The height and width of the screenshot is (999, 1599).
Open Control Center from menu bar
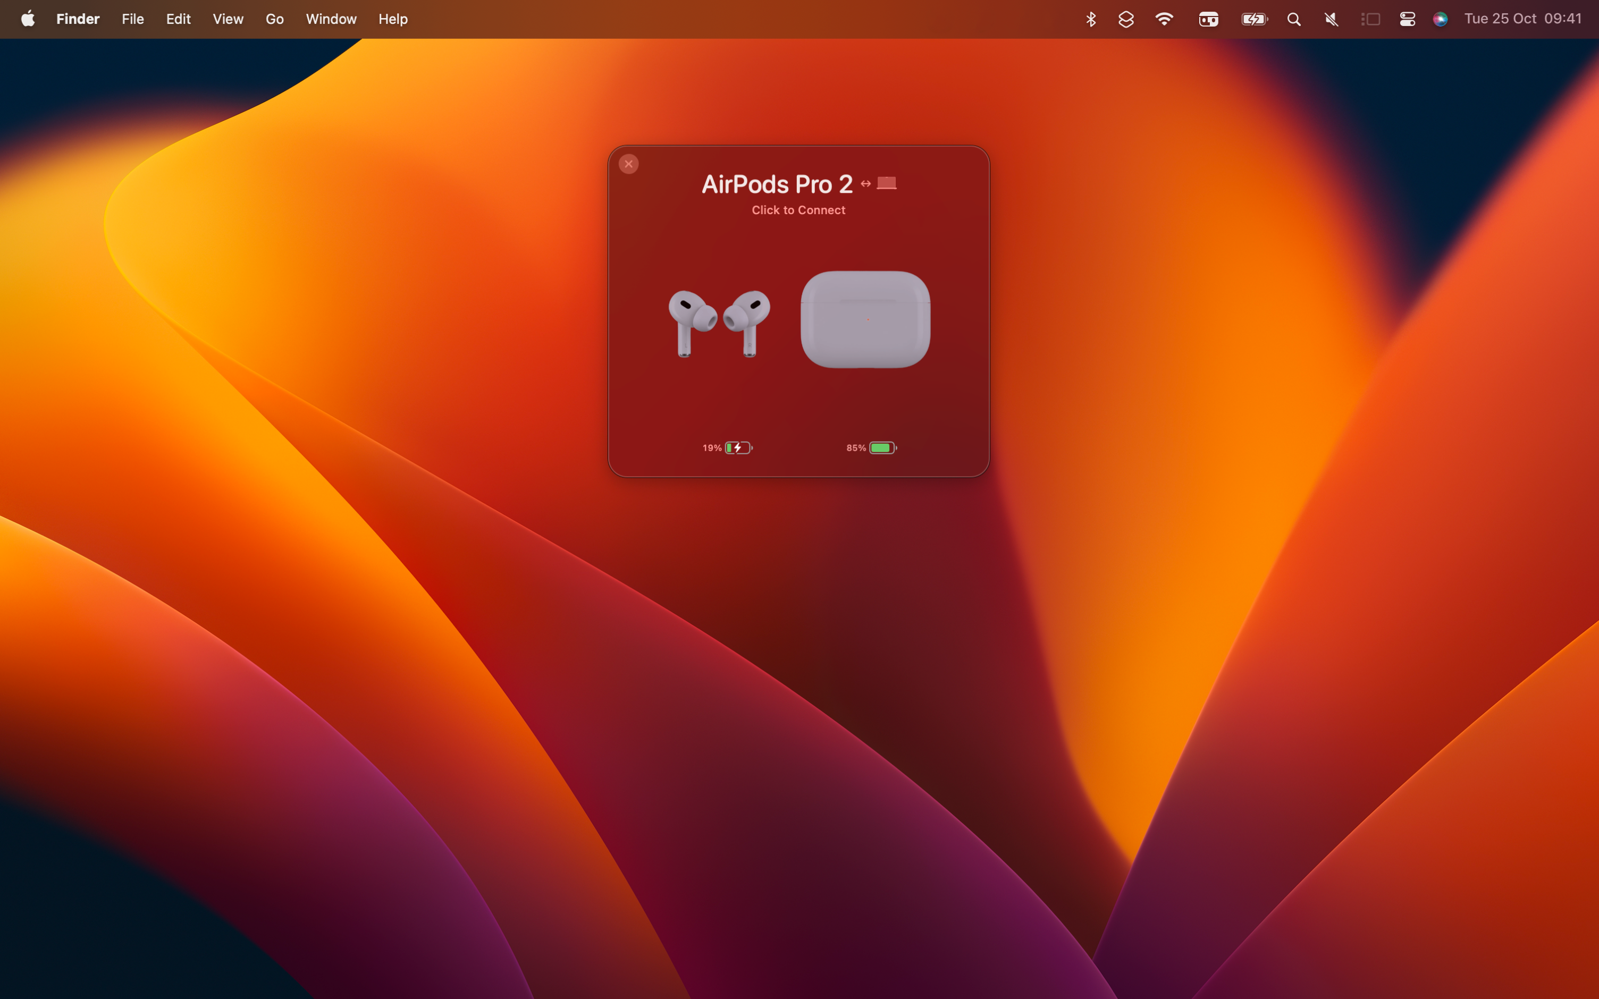tap(1408, 19)
